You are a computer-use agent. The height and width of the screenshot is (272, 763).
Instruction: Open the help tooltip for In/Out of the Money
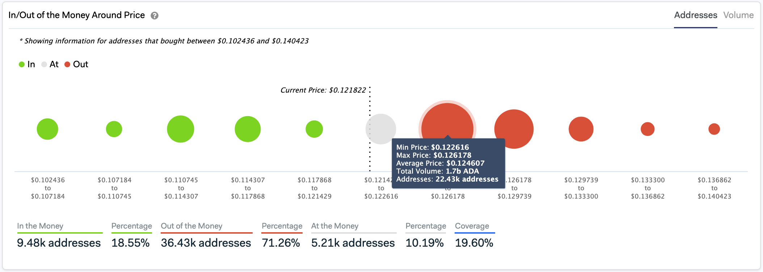154,15
